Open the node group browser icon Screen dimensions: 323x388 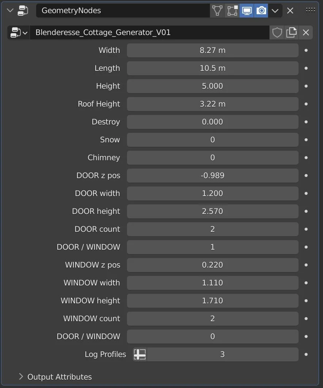tap(18, 32)
